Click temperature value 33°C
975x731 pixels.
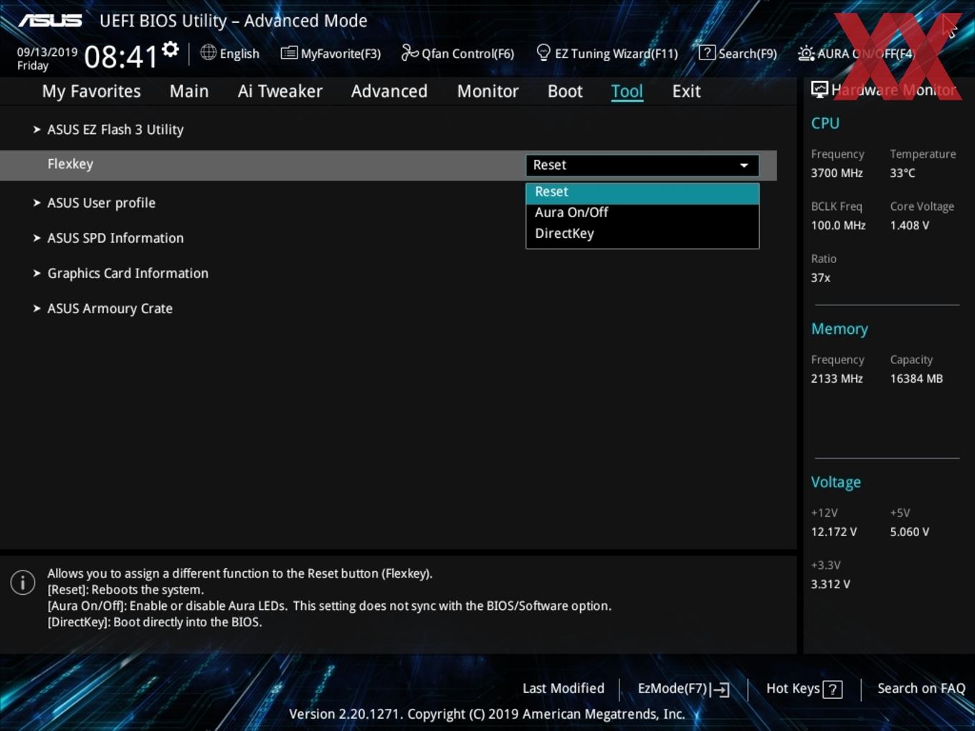coord(903,173)
